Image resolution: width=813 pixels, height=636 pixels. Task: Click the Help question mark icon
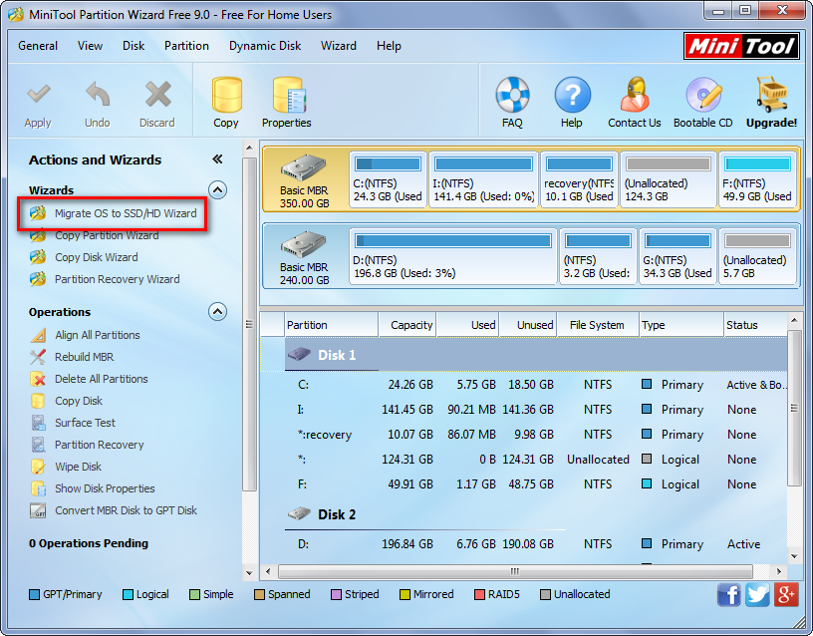(x=572, y=95)
